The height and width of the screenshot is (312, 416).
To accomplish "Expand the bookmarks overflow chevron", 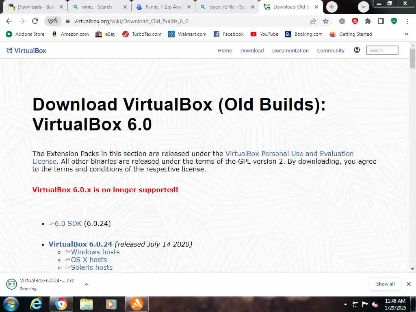I will (x=406, y=34).
